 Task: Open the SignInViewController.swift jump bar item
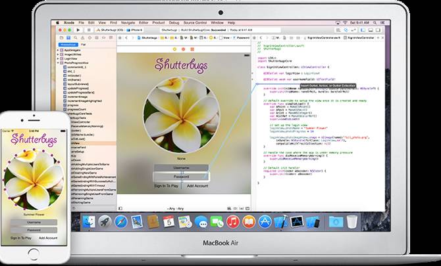(x=321, y=37)
